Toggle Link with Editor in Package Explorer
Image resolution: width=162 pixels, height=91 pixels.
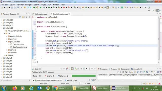(x=23, y=17)
